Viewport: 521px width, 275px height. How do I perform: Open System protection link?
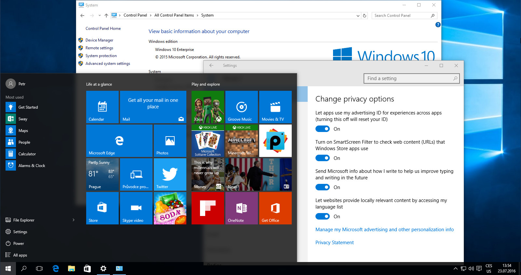pyautogui.click(x=101, y=56)
